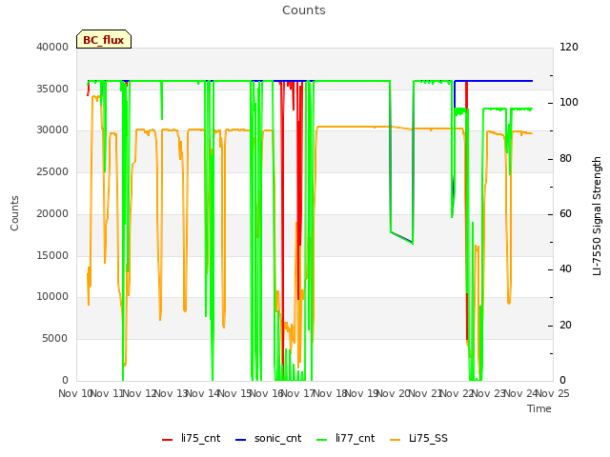Click the 120 right-axis tick label
This screenshot has width=610, height=457.
[x=569, y=47]
